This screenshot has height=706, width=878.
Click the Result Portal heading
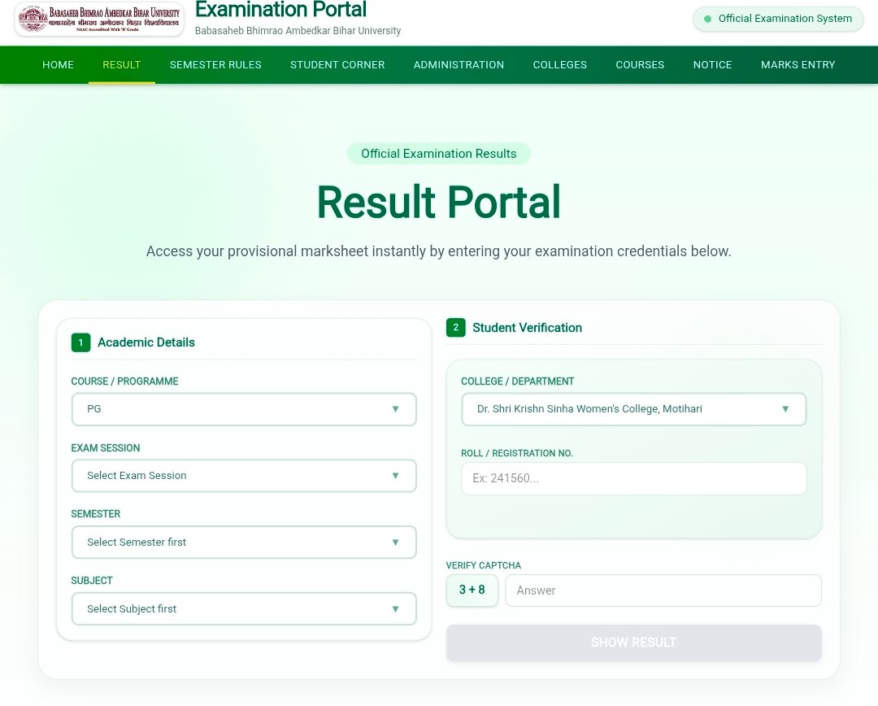pyautogui.click(x=438, y=202)
